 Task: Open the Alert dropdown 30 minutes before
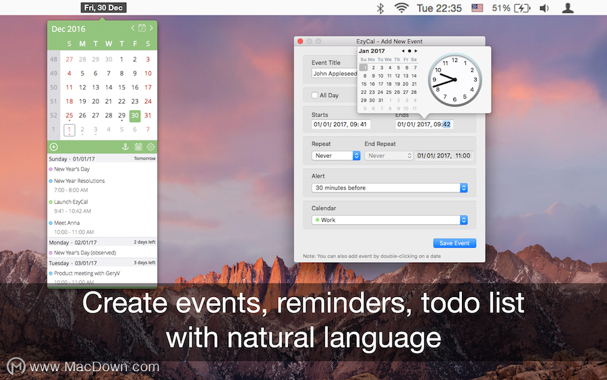[x=389, y=188]
